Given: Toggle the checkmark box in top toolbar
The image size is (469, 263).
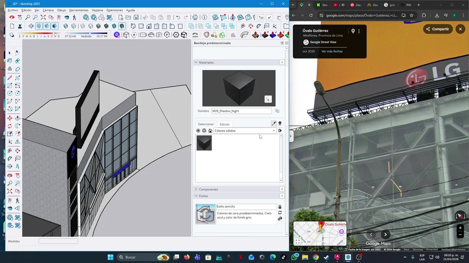Looking at the screenshot, I should pyautogui.click(x=269, y=17).
